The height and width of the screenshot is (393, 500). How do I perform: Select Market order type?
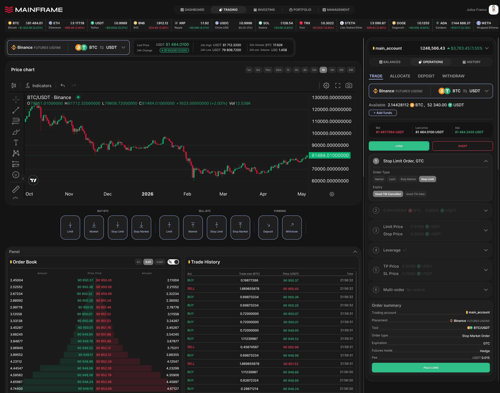coord(379,179)
